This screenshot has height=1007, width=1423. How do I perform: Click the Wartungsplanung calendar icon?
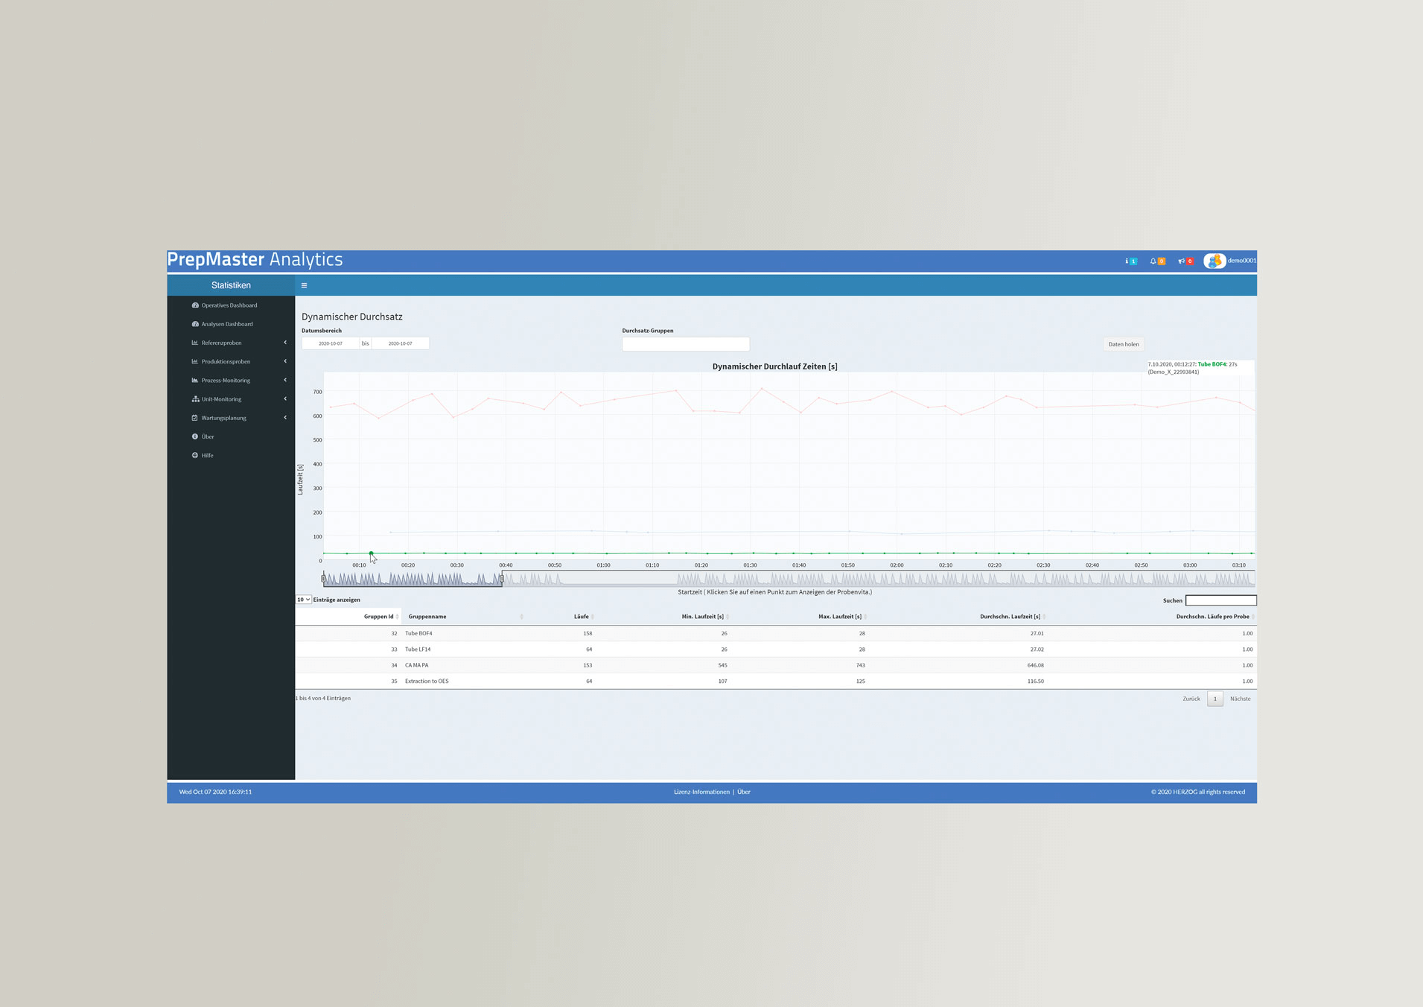pos(195,418)
